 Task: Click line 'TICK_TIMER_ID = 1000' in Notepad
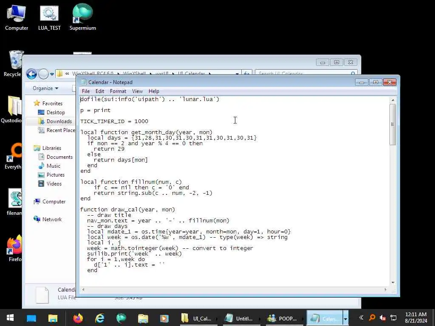click(114, 121)
